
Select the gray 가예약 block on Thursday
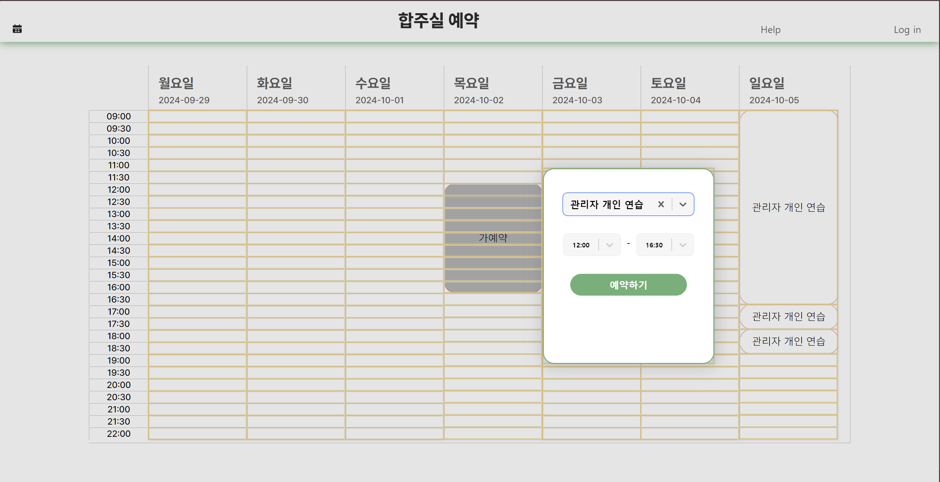pos(493,238)
